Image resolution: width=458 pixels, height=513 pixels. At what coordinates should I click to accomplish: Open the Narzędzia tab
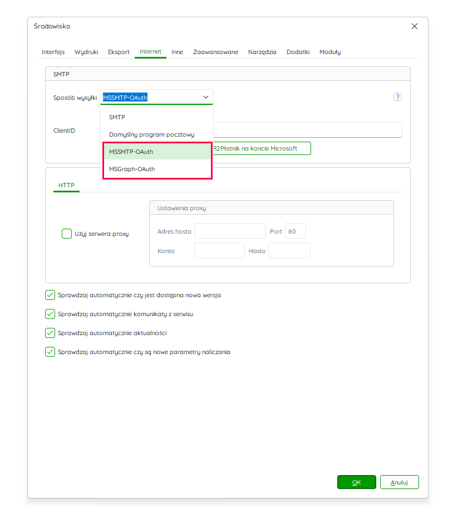[x=262, y=52]
